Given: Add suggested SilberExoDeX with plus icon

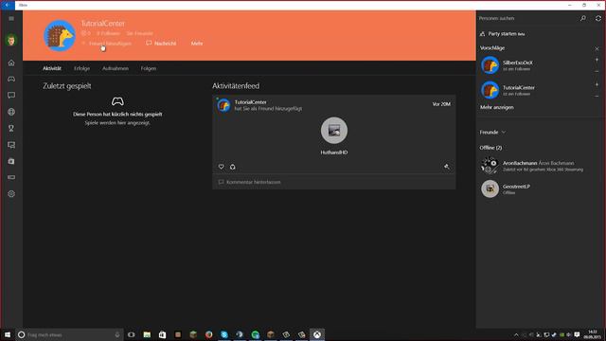Looking at the screenshot, I should tap(597, 60).
